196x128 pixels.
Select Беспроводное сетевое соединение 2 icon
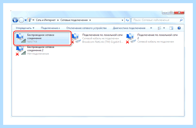pyautogui.click(x=21, y=50)
